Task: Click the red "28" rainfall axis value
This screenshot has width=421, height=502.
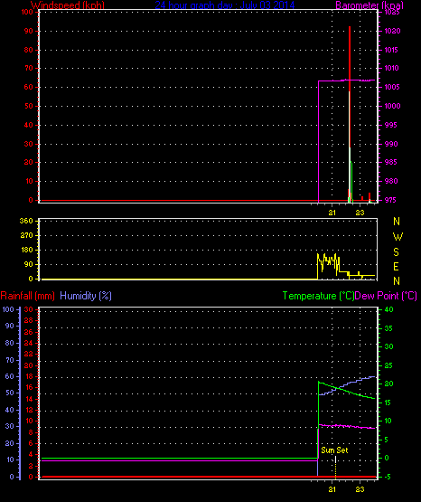Action: point(29,320)
